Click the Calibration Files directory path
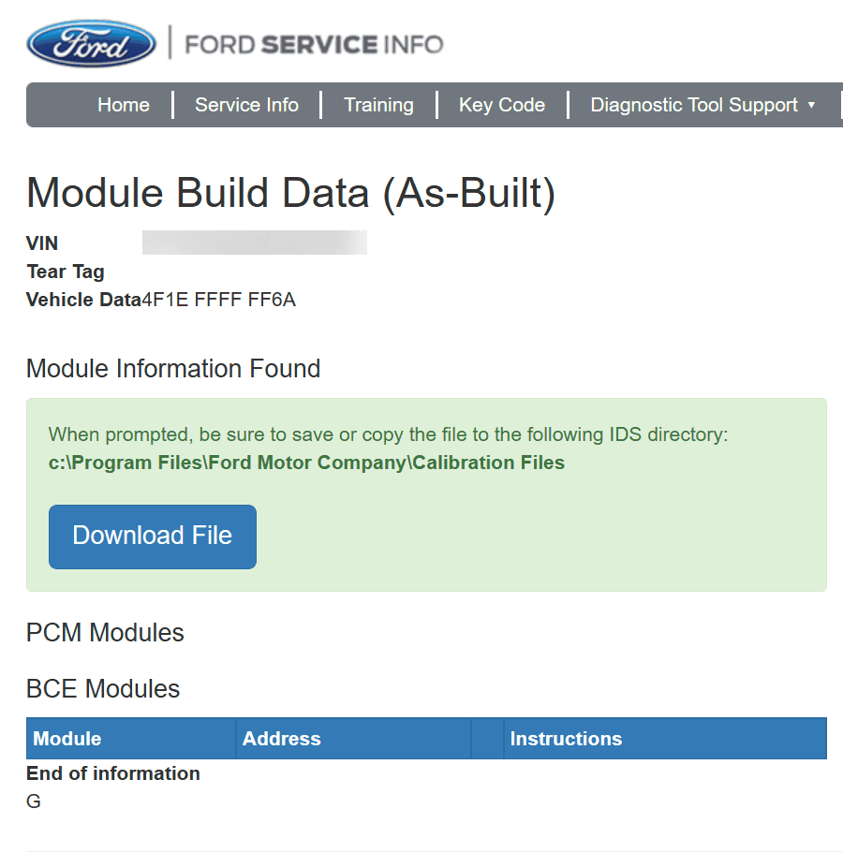The height and width of the screenshot is (853, 843). point(306,463)
